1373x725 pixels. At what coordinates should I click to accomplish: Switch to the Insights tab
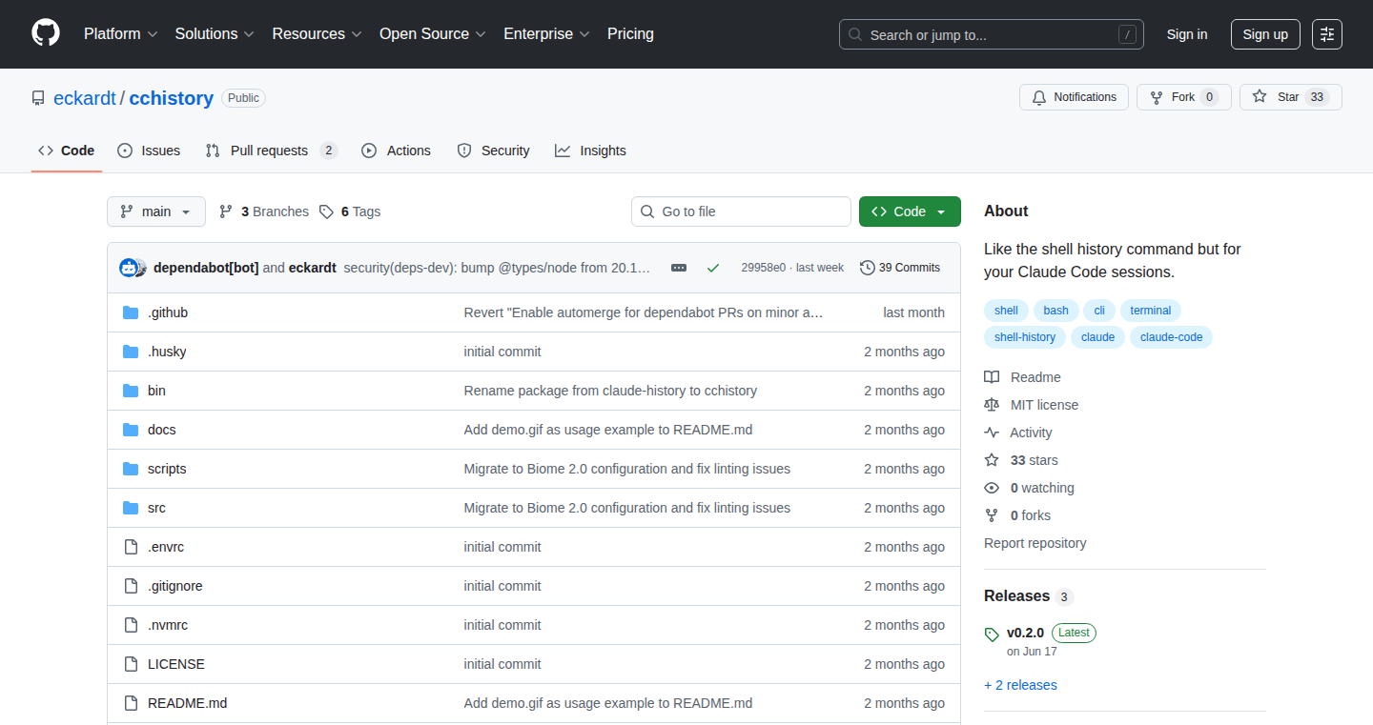(591, 151)
